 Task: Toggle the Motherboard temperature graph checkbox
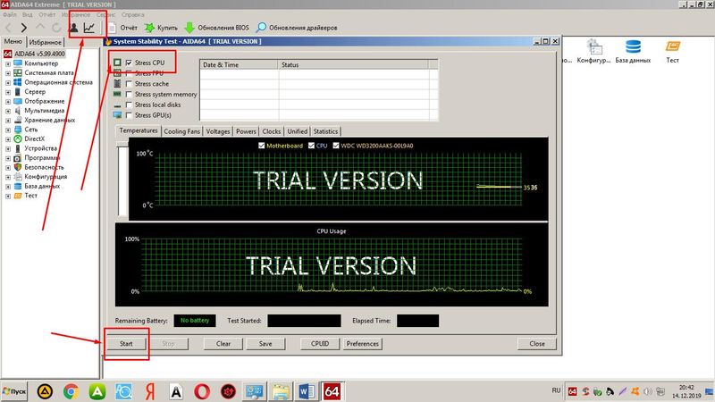pyautogui.click(x=261, y=146)
